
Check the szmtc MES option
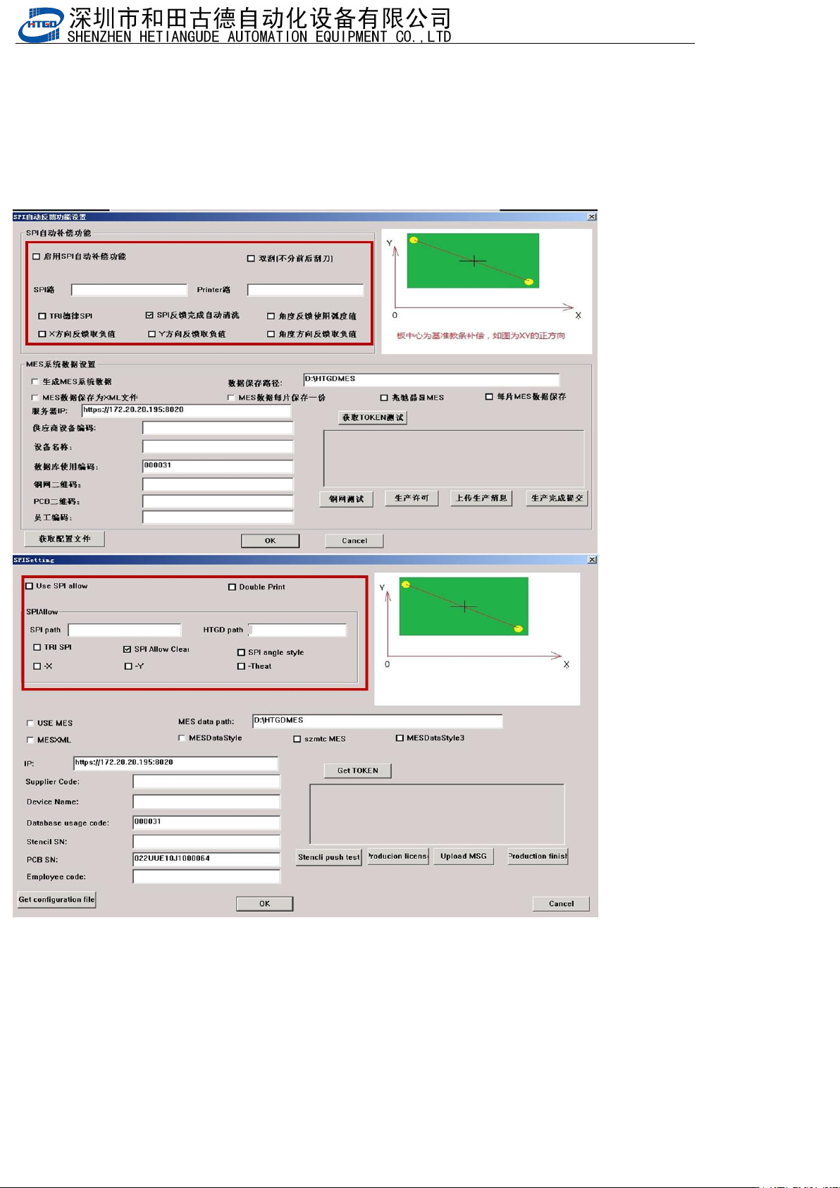coord(297,739)
